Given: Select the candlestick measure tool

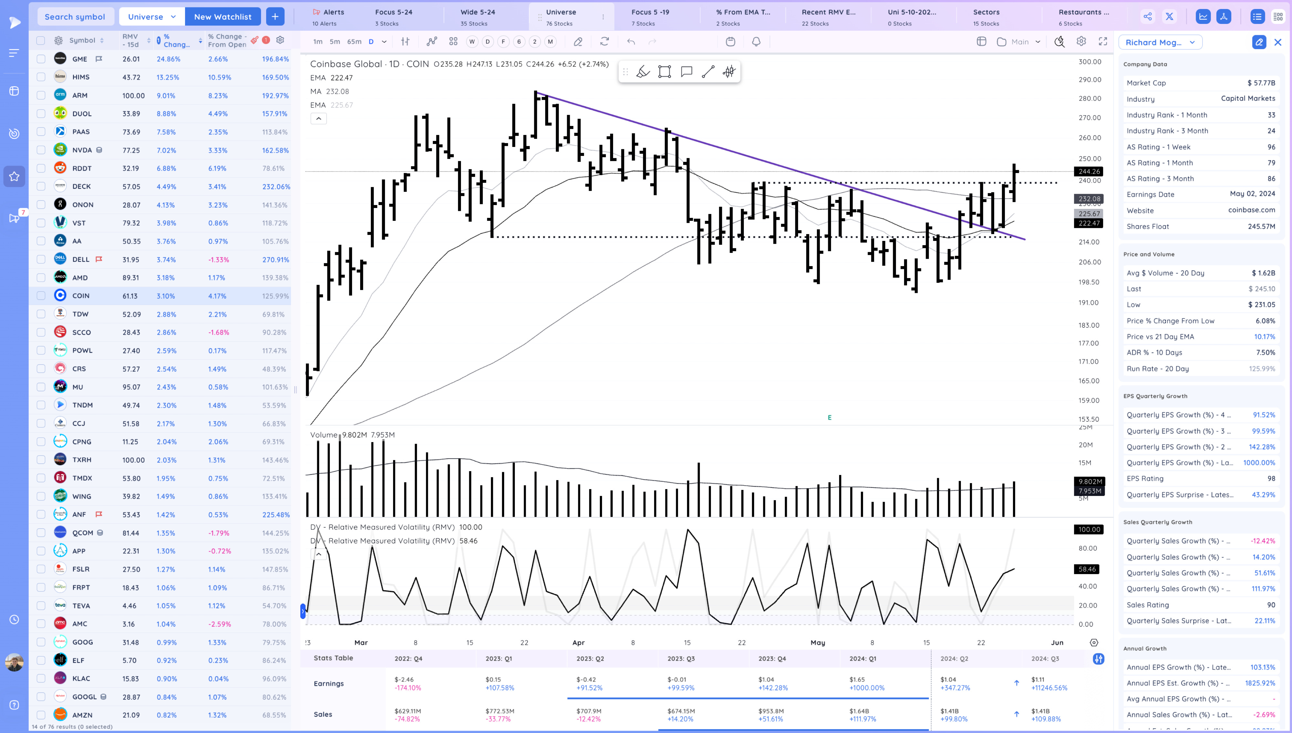Looking at the screenshot, I should coord(729,72).
